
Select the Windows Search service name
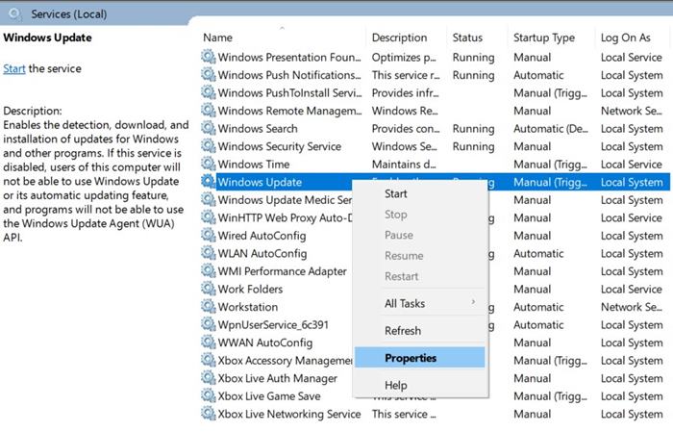pyautogui.click(x=258, y=128)
